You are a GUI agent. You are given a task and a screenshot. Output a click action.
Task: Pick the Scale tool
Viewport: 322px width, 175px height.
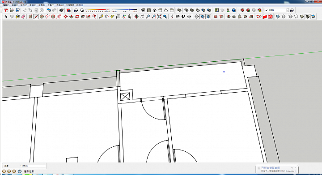point(89,17)
